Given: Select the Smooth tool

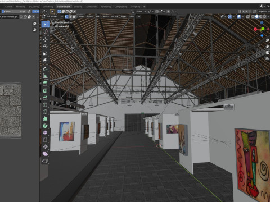Looking at the screenshot, I should pos(45,132).
